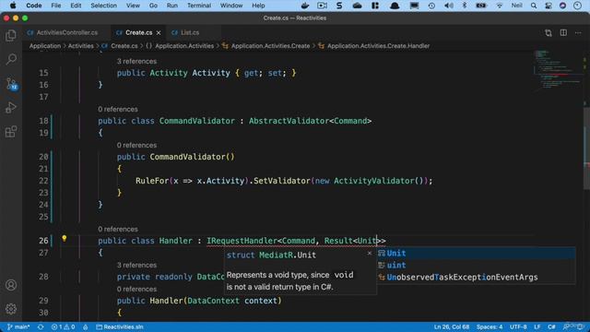The image size is (590, 332).
Task: Open the Selection menu
Action: click(103, 6)
